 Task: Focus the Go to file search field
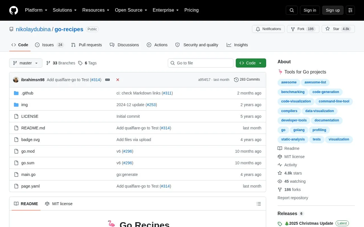(200, 63)
